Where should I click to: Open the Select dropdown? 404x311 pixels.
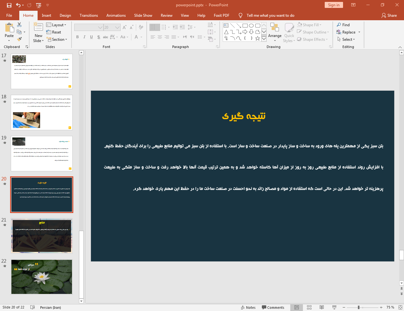pyautogui.click(x=346, y=40)
